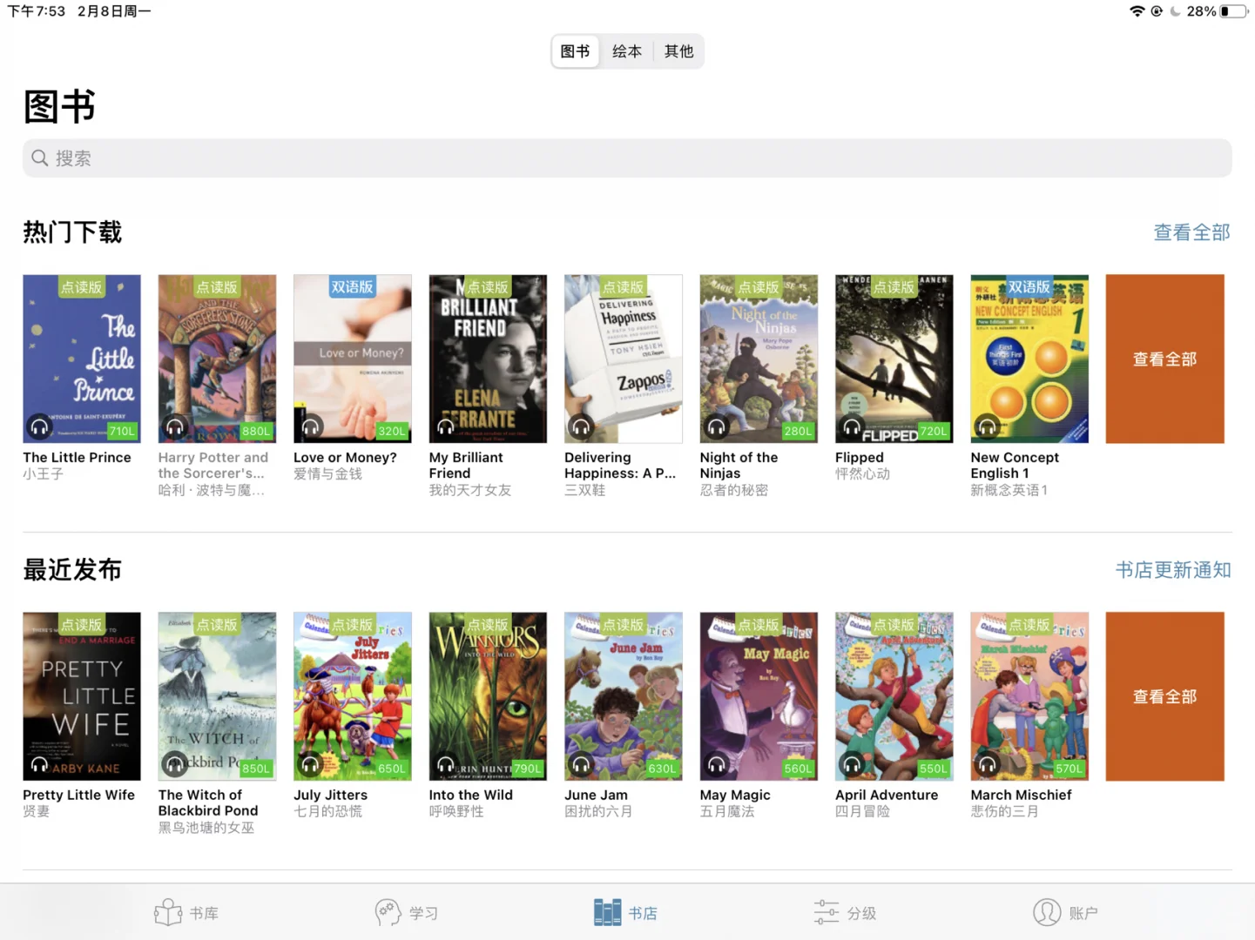Tap the headphone icon on Into the Wild
Image resolution: width=1255 pixels, height=940 pixels.
[446, 764]
